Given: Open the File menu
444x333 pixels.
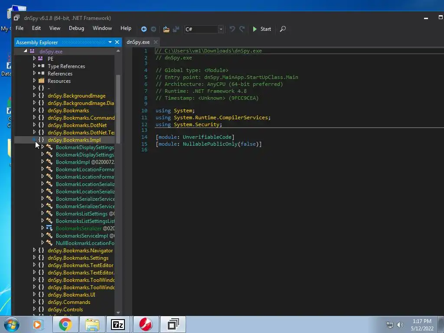Looking at the screenshot, I should pos(20,28).
